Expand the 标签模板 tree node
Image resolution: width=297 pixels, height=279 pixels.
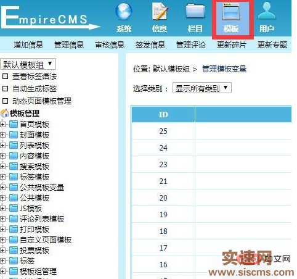point(2,177)
